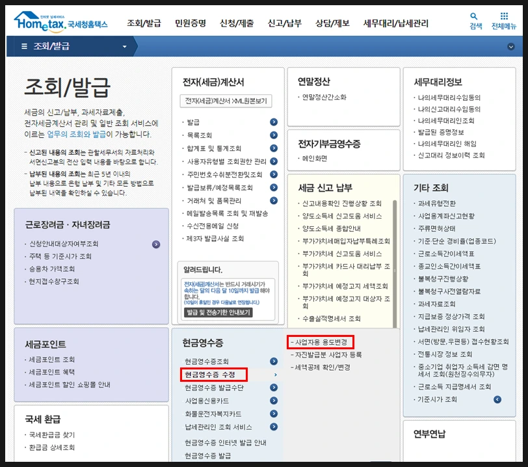Open 승용차 가액조회
The image size is (528, 467).
[x=52, y=269]
